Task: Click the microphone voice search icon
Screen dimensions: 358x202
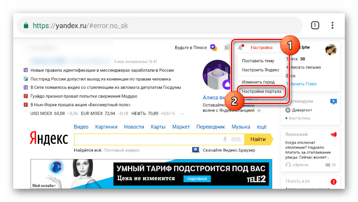Action: coord(225,139)
